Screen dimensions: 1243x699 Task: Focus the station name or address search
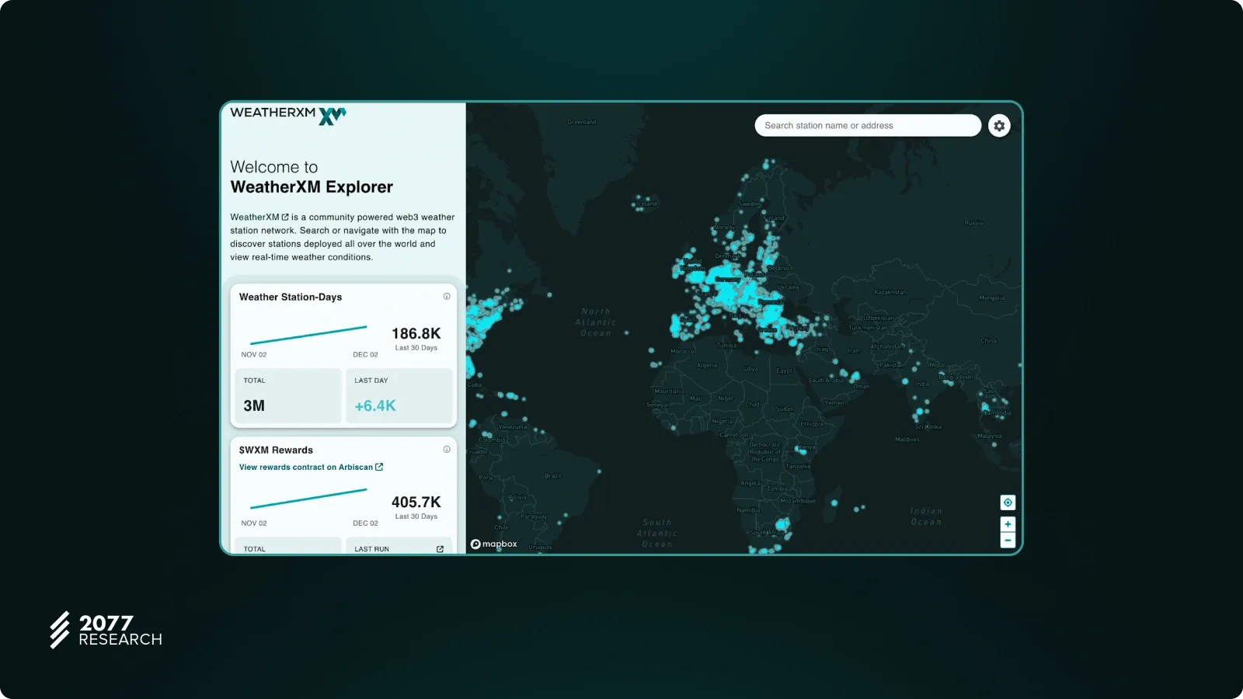(867, 126)
